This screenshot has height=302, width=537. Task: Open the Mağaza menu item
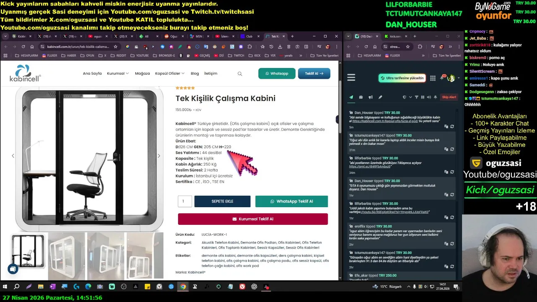pos(142,73)
